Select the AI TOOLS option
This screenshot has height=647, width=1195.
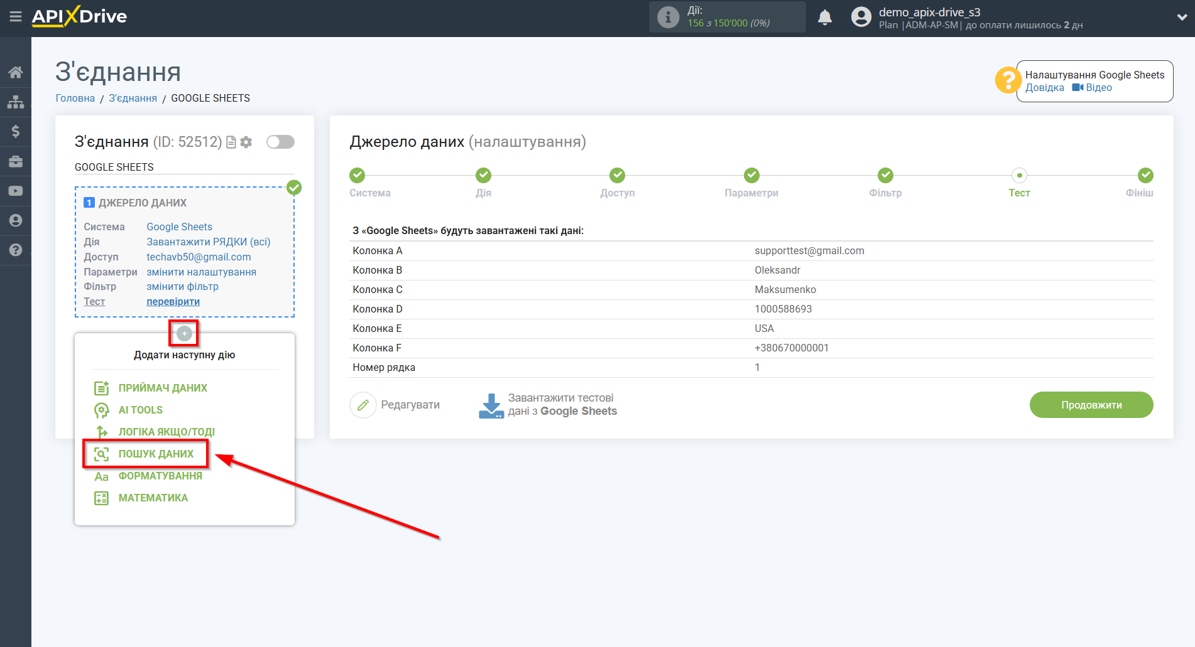[x=140, y=410]
